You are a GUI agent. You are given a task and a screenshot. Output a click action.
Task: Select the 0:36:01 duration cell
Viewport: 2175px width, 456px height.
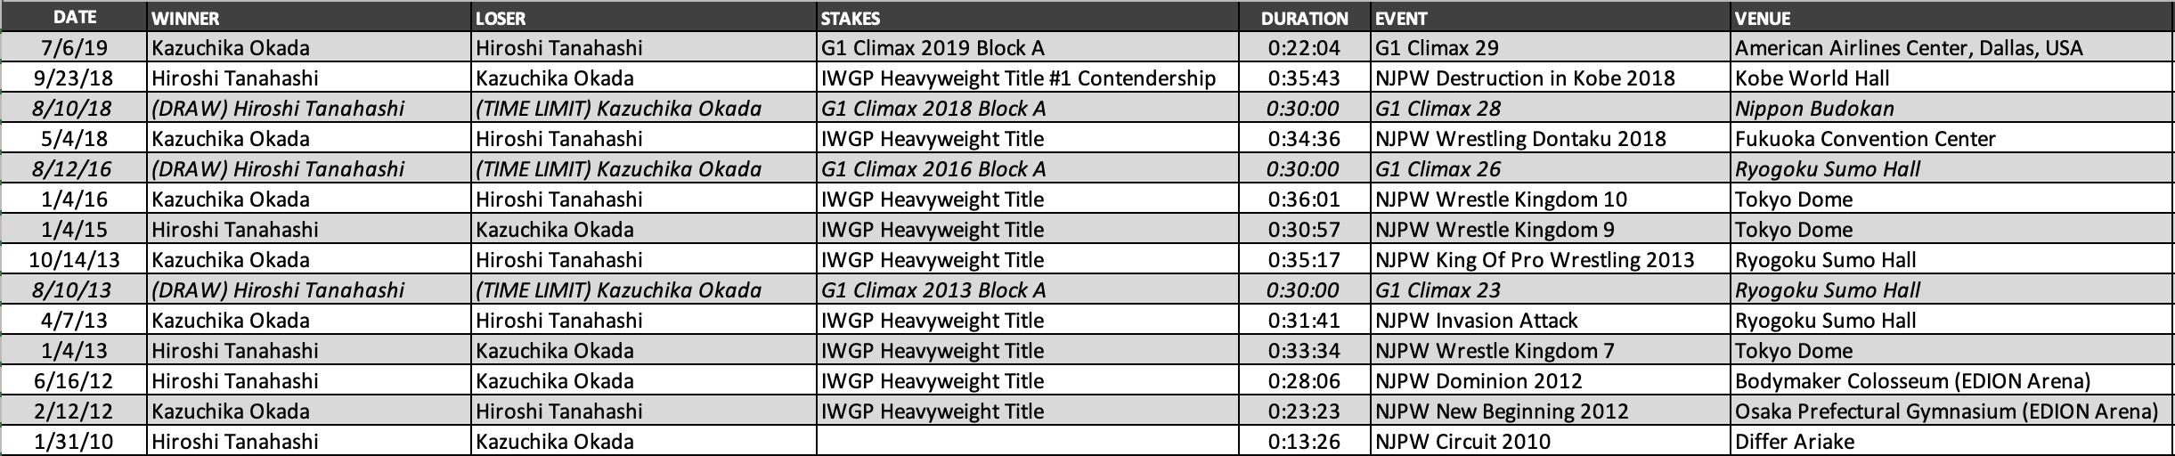pyautogui.click(x=1305, y=199)
